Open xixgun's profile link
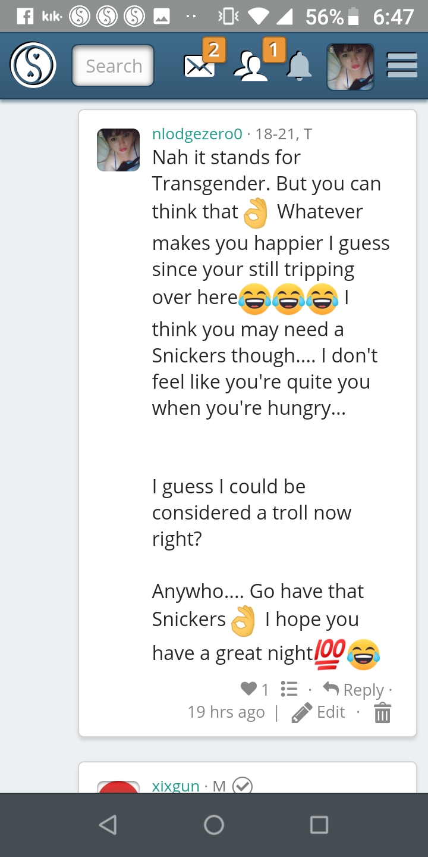This screenshot has height=857, width=428. coord(176,786)
